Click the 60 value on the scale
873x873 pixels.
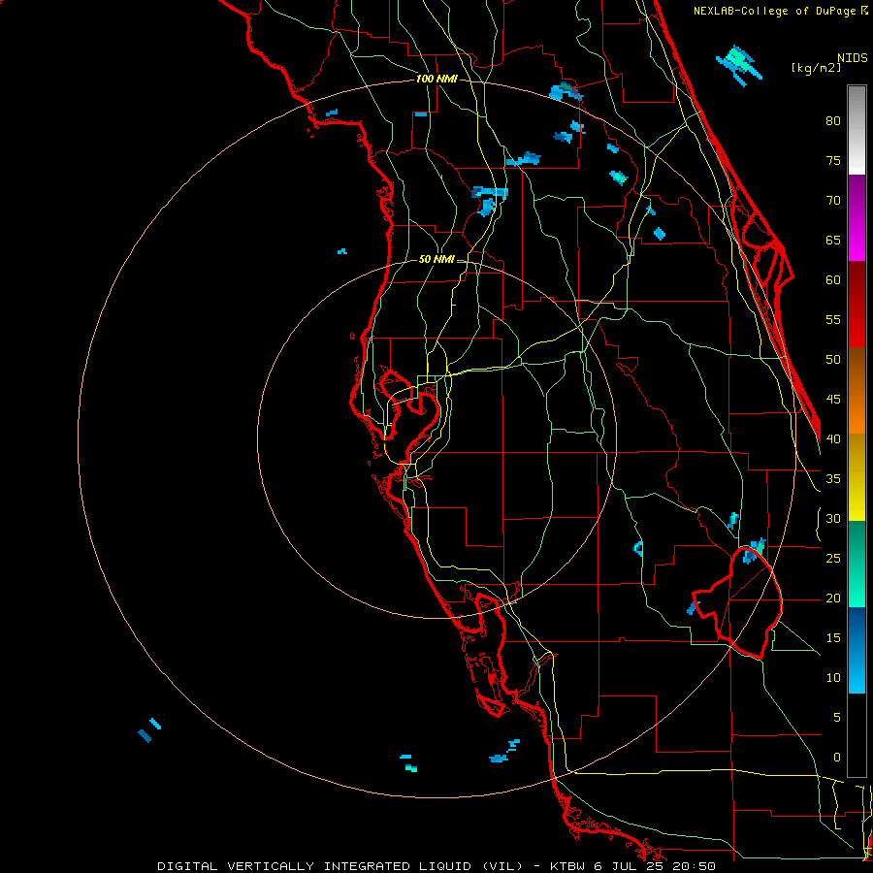coord(833,280)
